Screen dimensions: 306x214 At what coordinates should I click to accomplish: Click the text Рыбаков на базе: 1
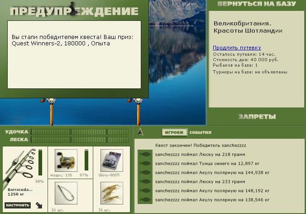tap(235, 65)
